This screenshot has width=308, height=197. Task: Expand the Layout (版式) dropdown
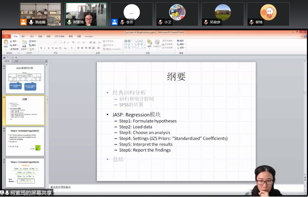click(34, 41)
